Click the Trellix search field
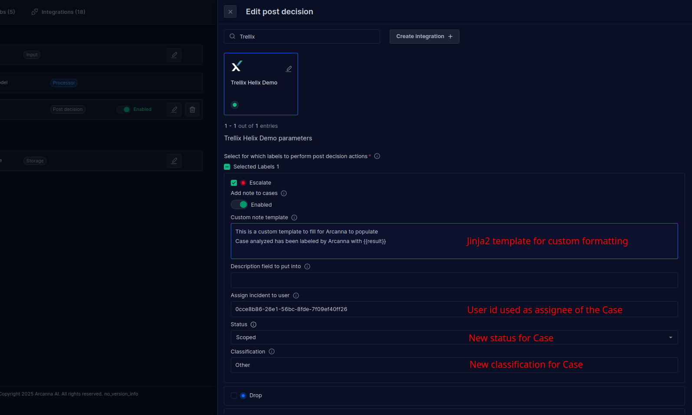692x415 pixels. (x=302, y=36)
